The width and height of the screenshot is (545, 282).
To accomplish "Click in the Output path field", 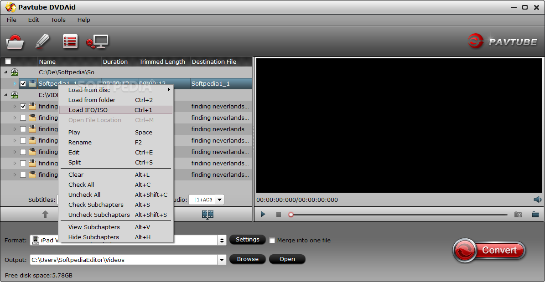I will [124, 259].
